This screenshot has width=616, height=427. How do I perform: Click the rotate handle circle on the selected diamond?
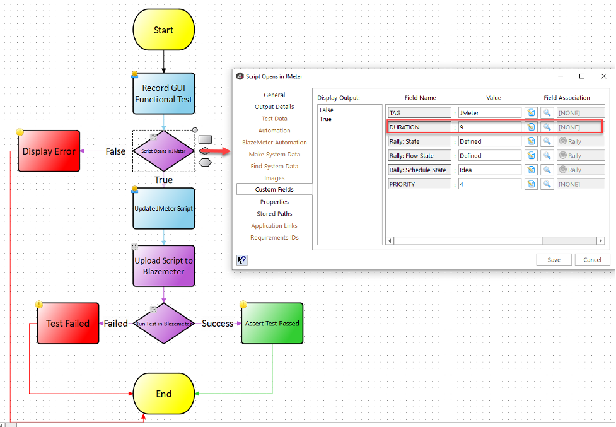(x=195, y=131)
